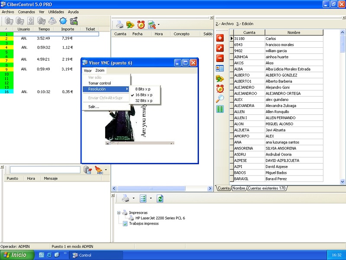
Task: Collapse the Impresoras tree node
Action: 119,213
